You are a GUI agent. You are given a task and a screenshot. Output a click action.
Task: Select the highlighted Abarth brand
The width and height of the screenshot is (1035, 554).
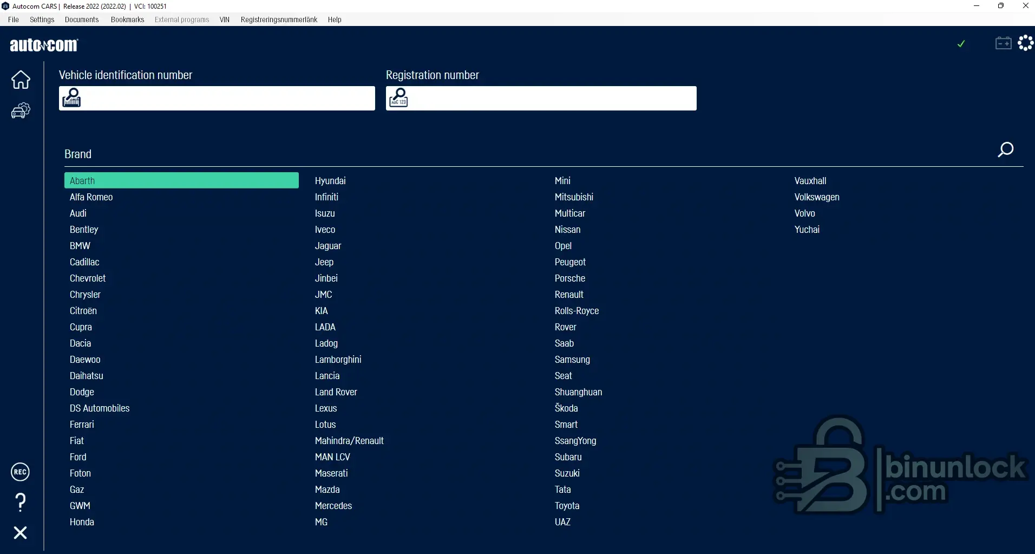(181, 181)
